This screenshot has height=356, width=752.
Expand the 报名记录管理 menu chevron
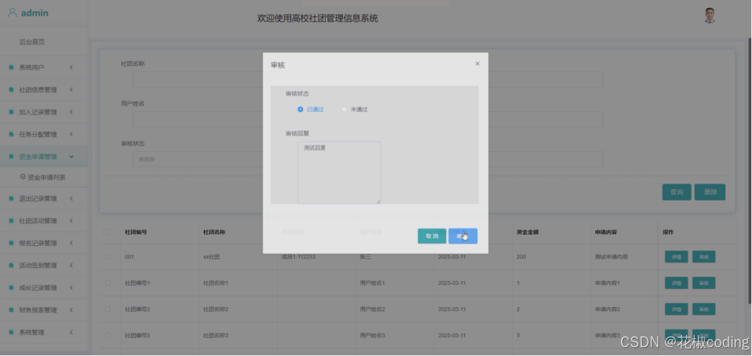71,243
